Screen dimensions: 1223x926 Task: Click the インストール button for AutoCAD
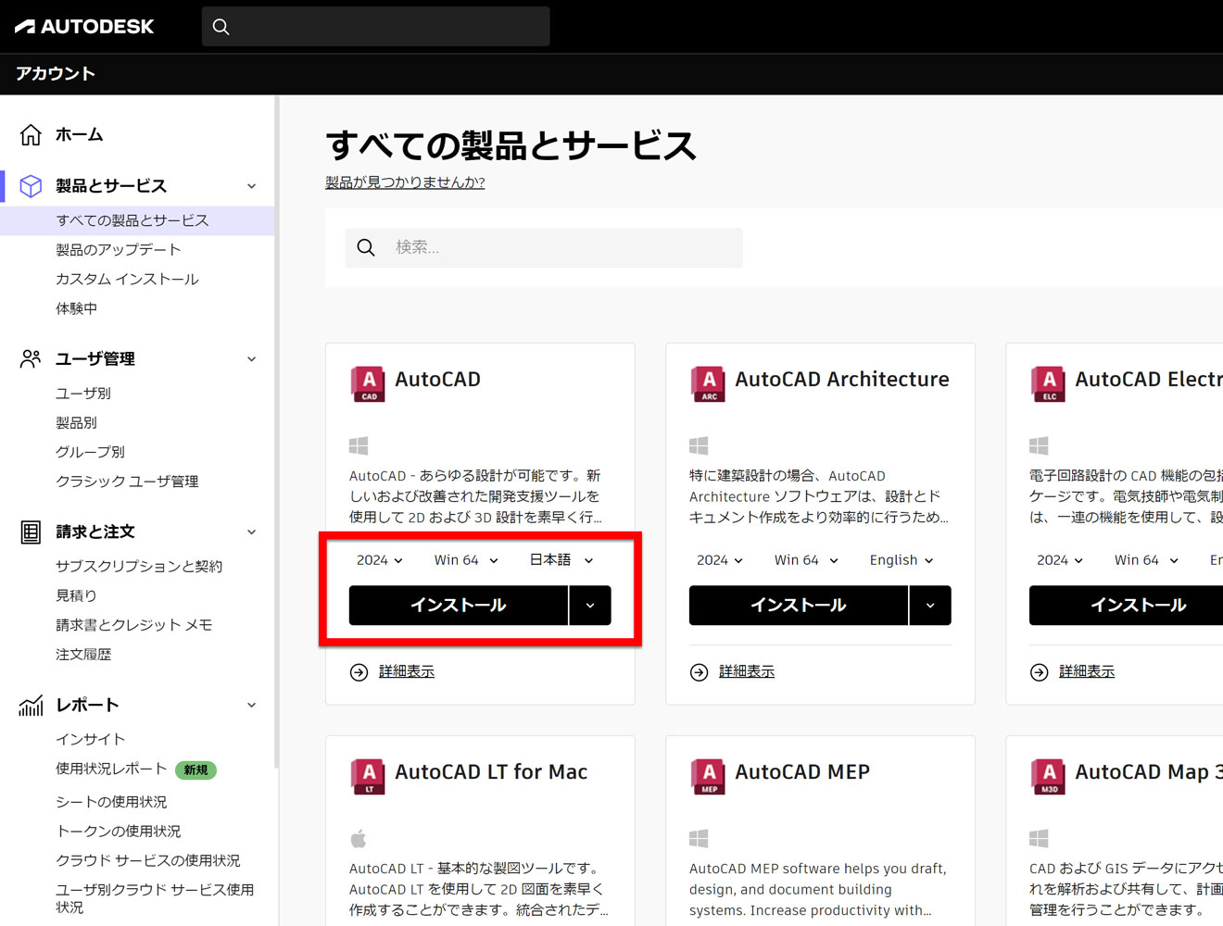458,605
